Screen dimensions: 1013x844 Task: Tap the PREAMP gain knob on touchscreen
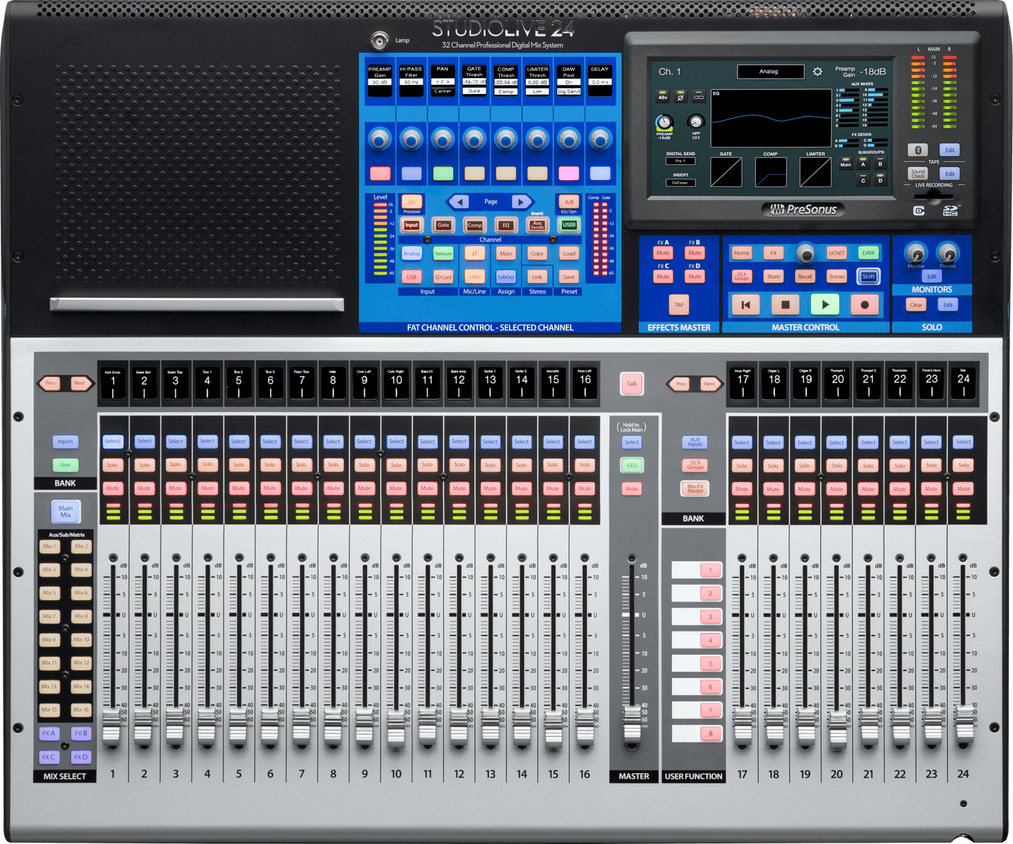click(664, 122)
